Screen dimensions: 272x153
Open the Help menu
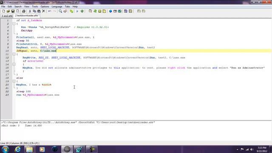click(x=75, y=7)
